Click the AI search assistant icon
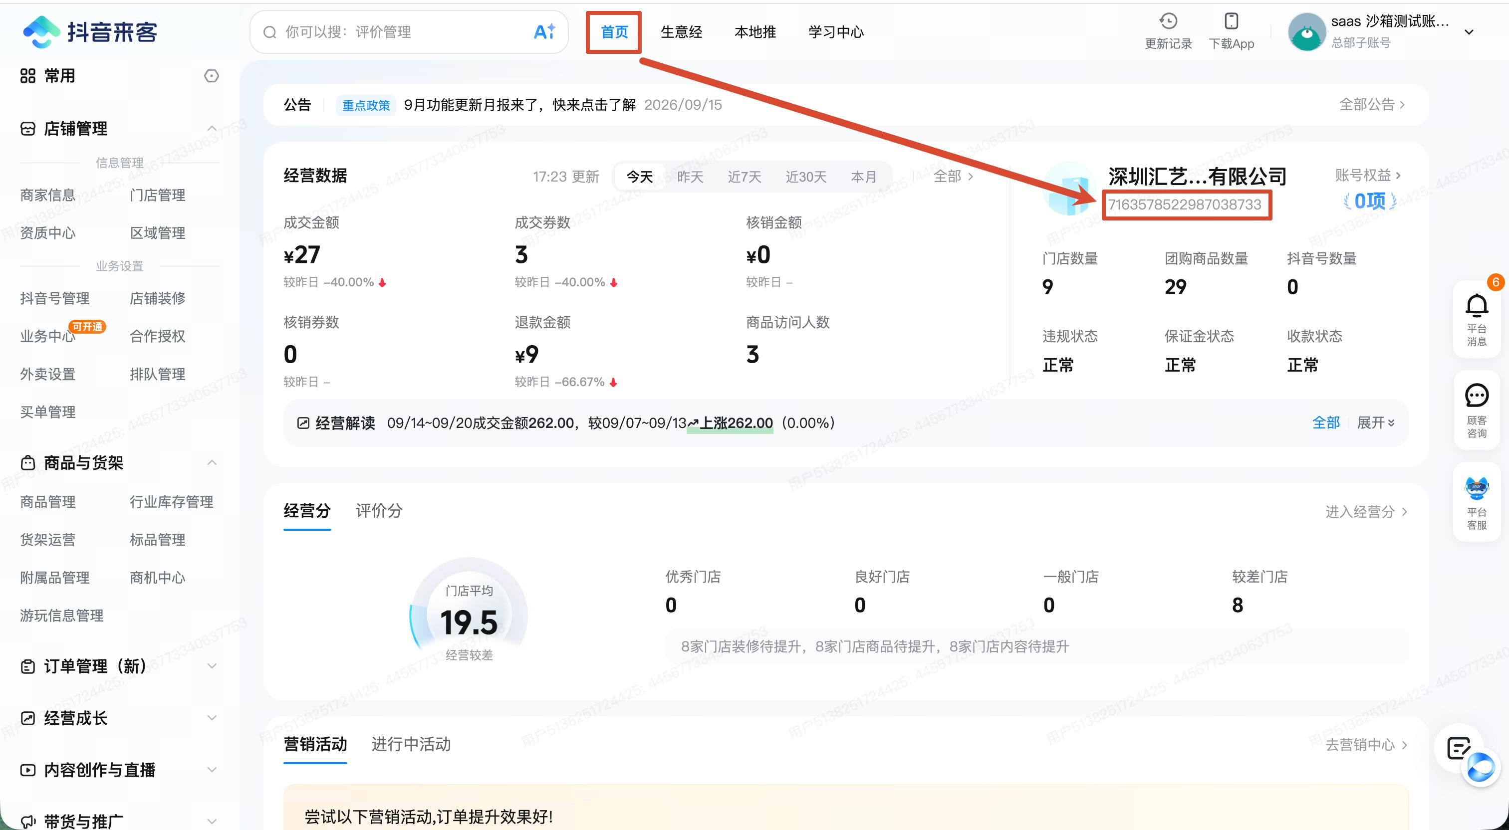 click(x=544, y=31)
